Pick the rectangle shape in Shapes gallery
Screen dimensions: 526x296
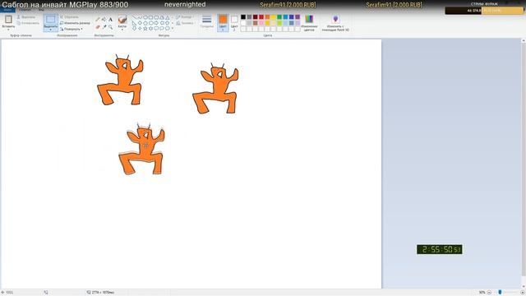pyautogui.click(x=150, y=17)
